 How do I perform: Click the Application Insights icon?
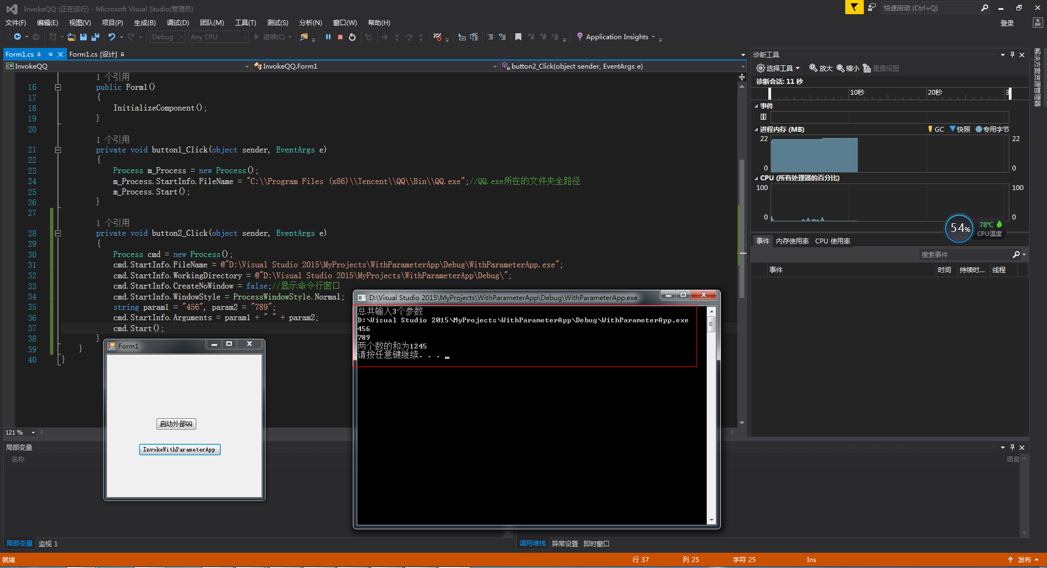click(x=580, y=36)
